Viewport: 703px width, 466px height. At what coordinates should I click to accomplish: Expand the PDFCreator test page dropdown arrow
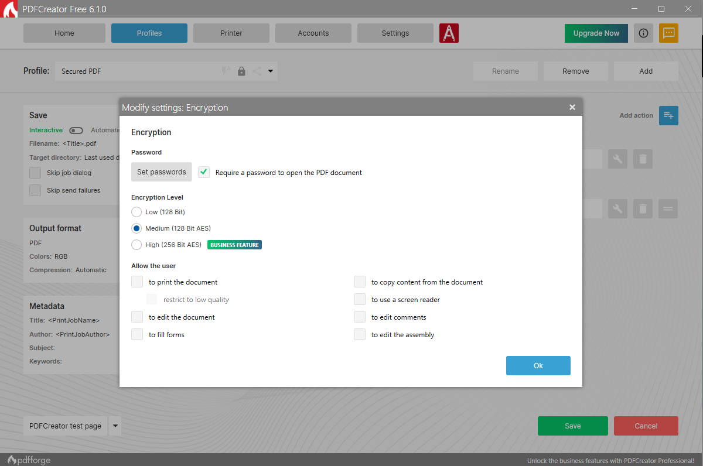pos(115,426)
